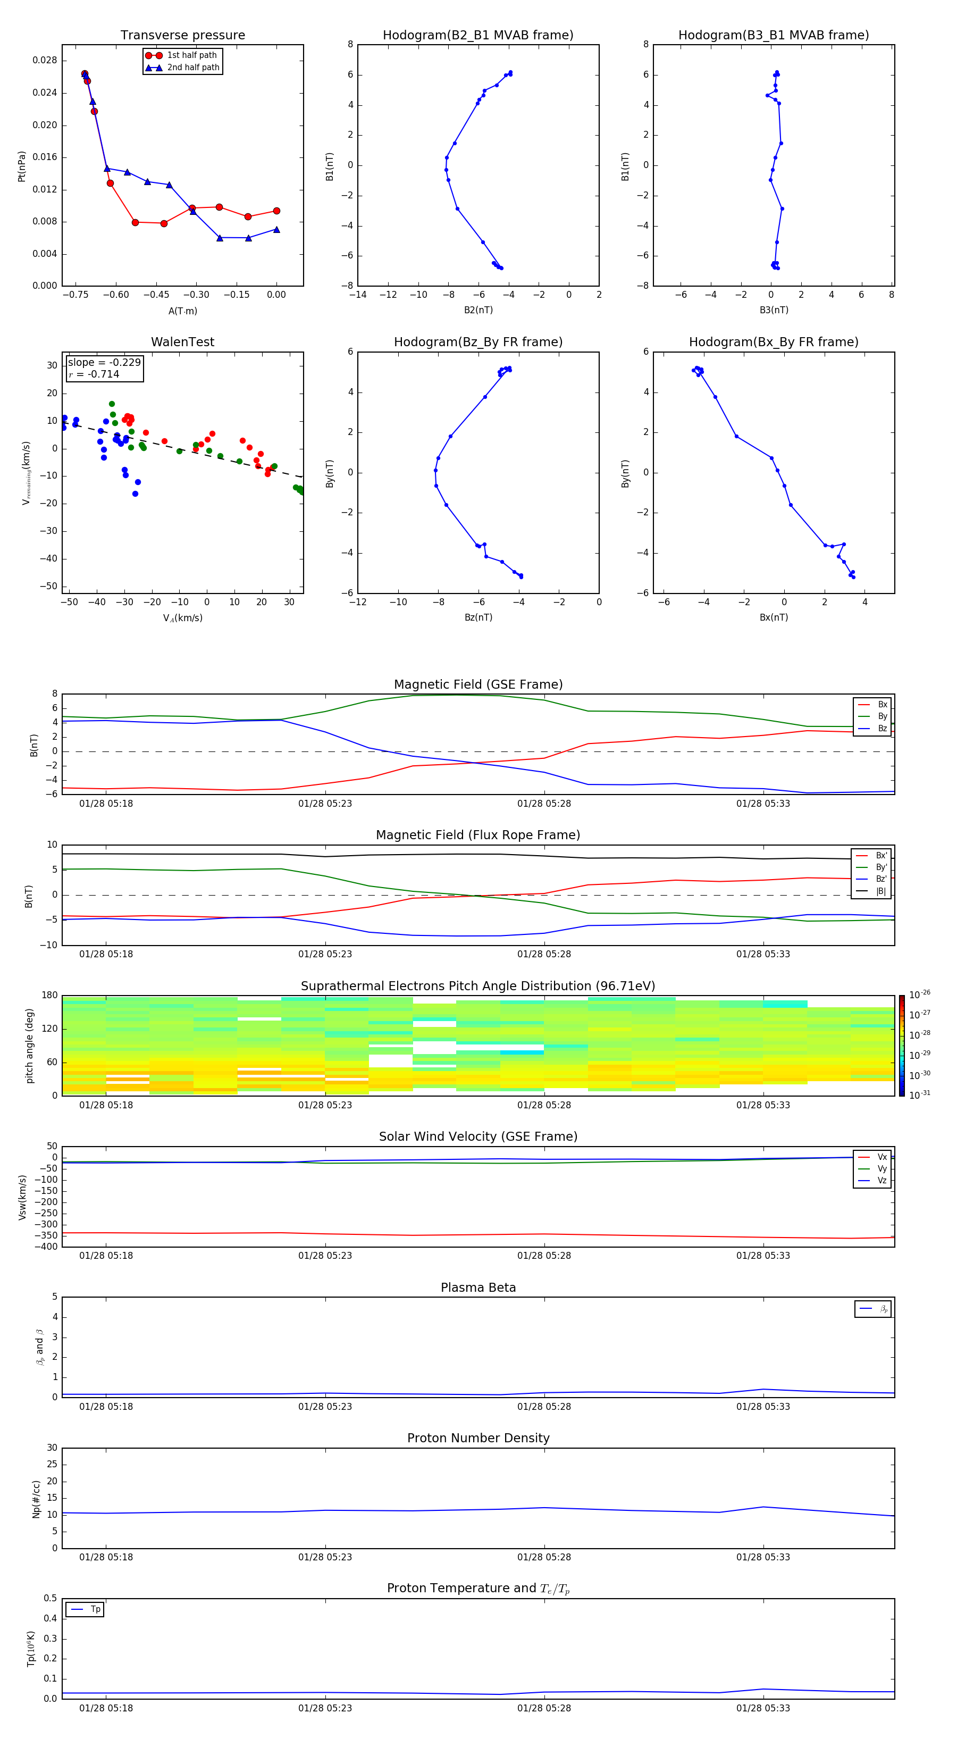Select '|B|' in the Flux Rope legend
957x1755 pixels.
pos(872,891)
